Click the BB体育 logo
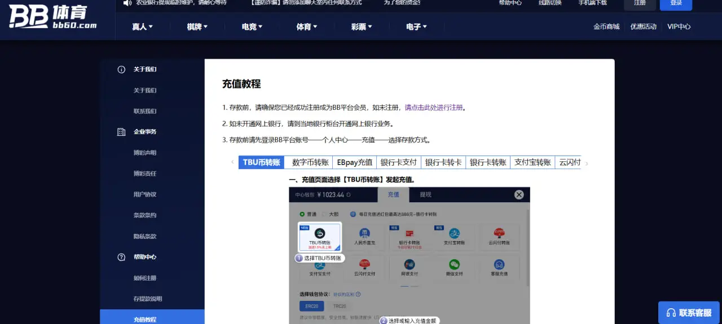Screen dimensions: 722x324 pyautogui.click(x=53, y=17)
